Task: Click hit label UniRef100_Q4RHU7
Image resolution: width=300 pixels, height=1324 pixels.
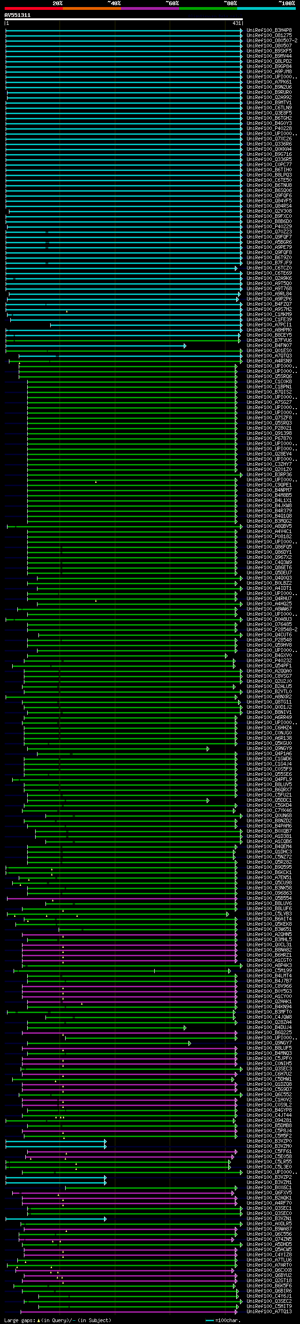Action: 269,599
